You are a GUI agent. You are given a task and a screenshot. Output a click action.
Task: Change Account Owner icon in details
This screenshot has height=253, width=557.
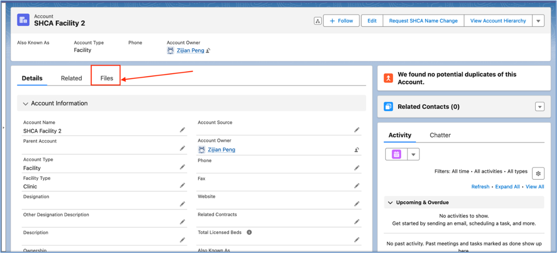(x=357, y=149)
